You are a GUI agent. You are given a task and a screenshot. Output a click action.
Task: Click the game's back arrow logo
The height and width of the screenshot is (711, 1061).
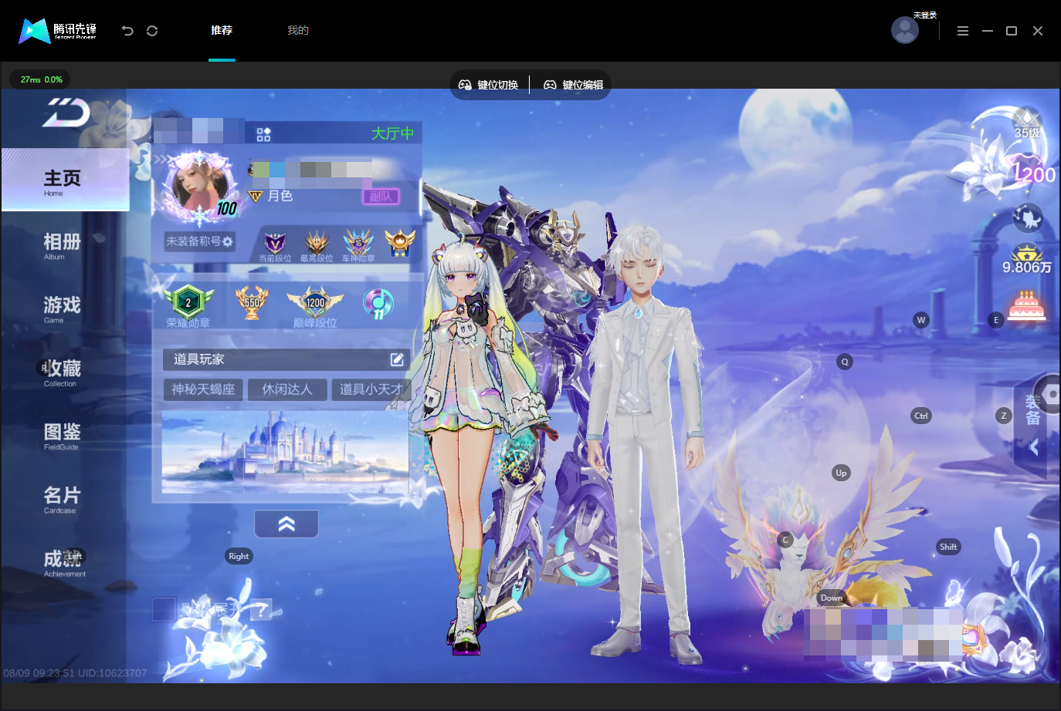(x=66, y=114)
